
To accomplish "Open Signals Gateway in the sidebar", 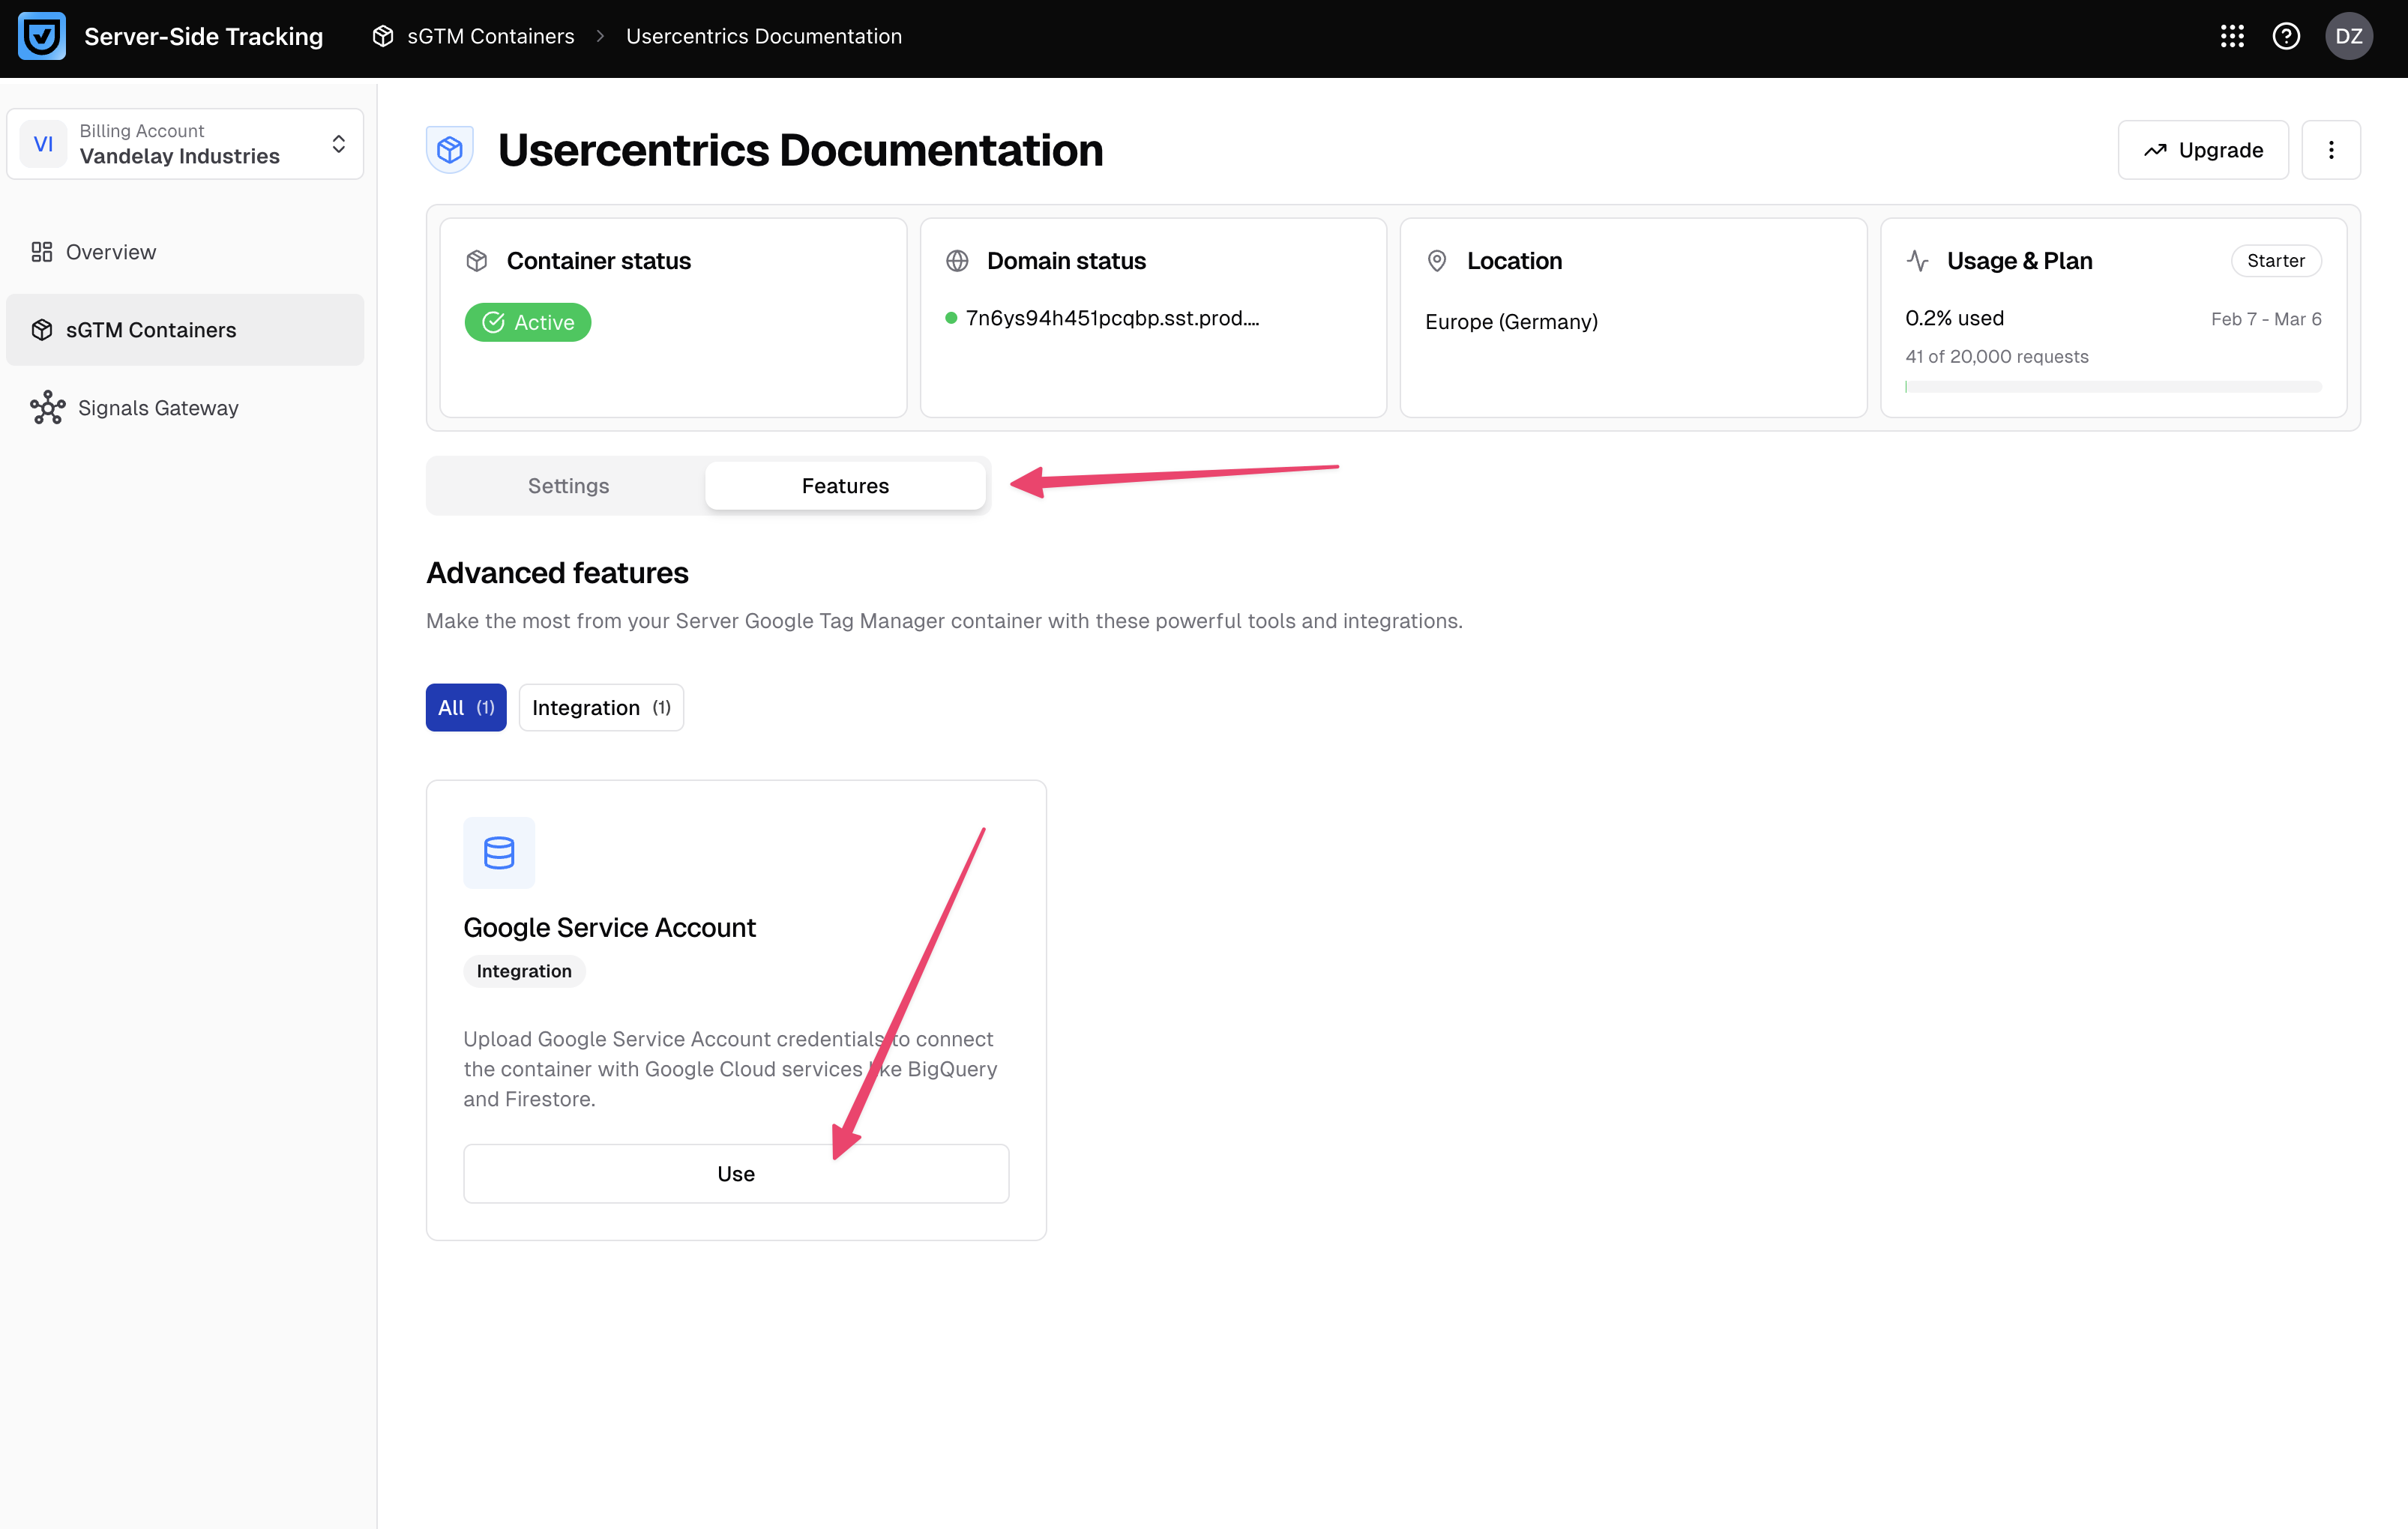I will 157,408.
